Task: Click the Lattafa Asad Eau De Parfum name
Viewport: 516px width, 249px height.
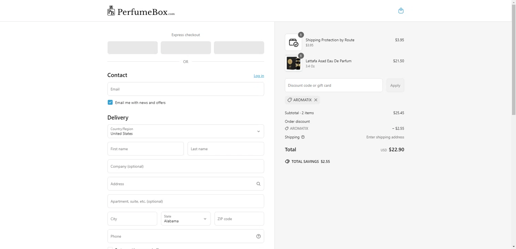Action: click(x=329, y=61)
